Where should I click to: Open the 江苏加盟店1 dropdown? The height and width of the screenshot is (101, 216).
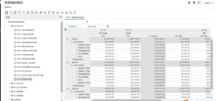[75, 26]
